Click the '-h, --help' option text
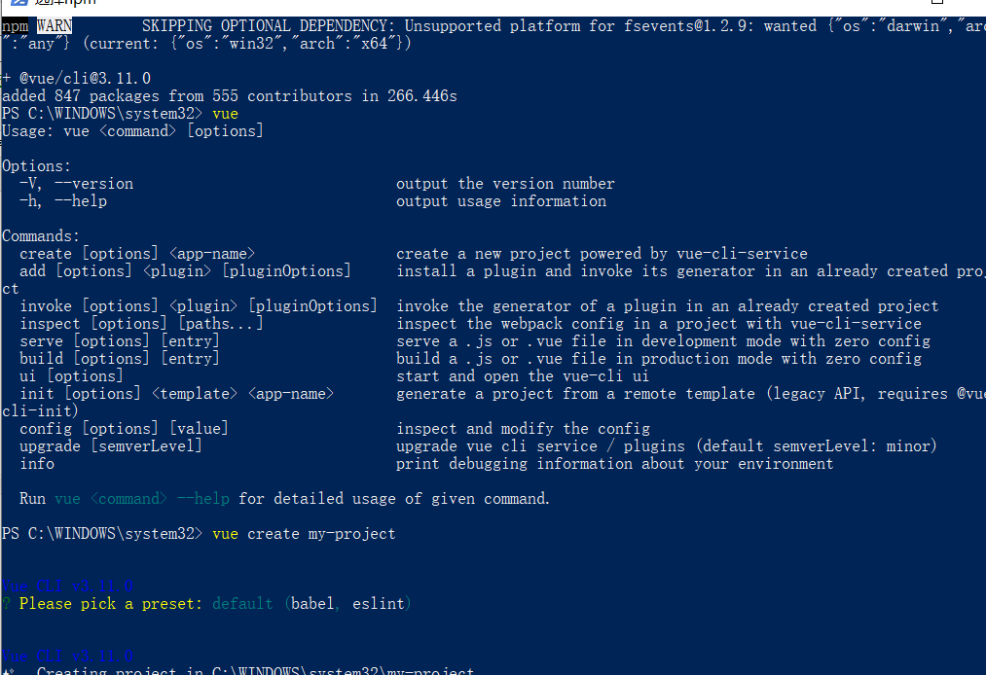Image resolution: width=986 pixels, height=675 pixels. [x=63, y=201]
